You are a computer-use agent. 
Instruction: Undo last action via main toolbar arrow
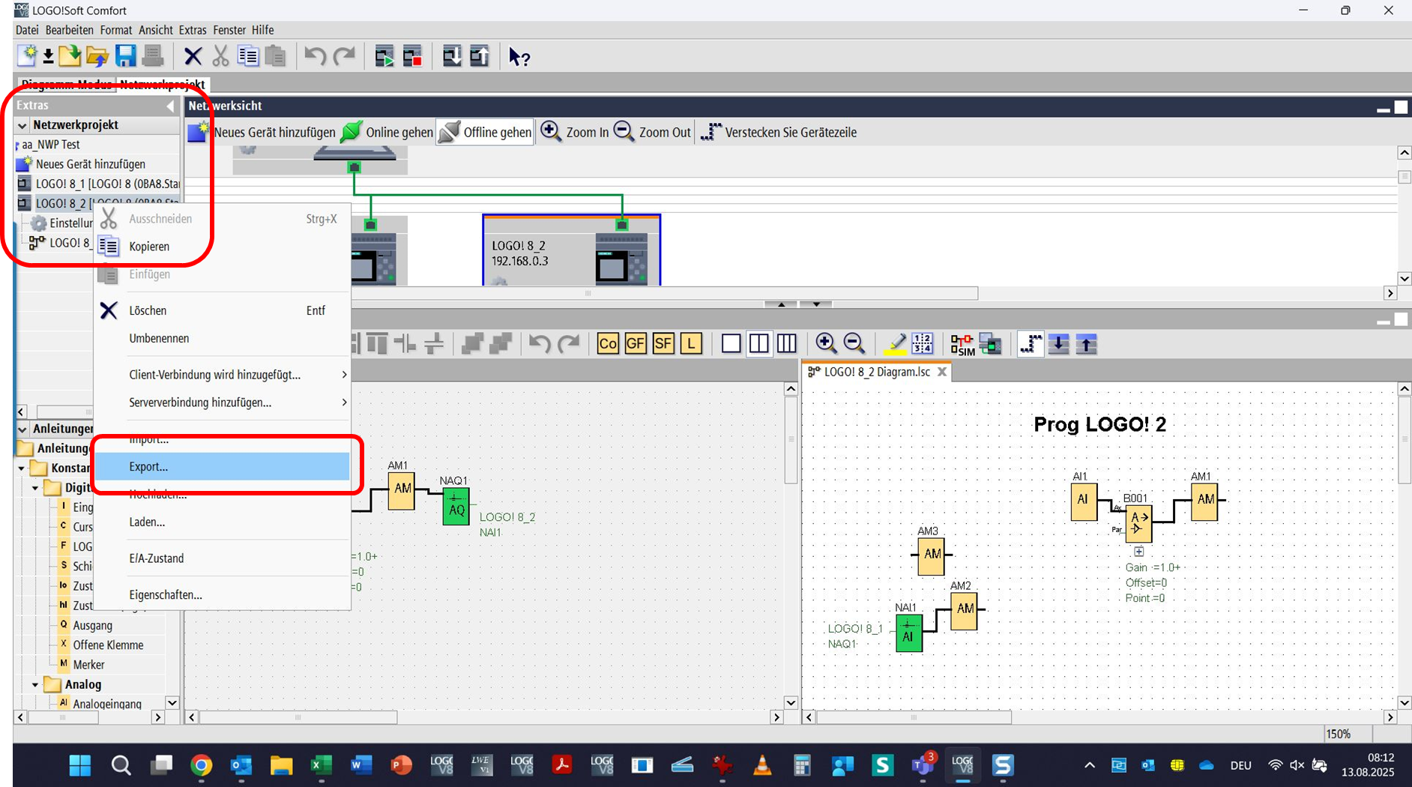(315, 56)
